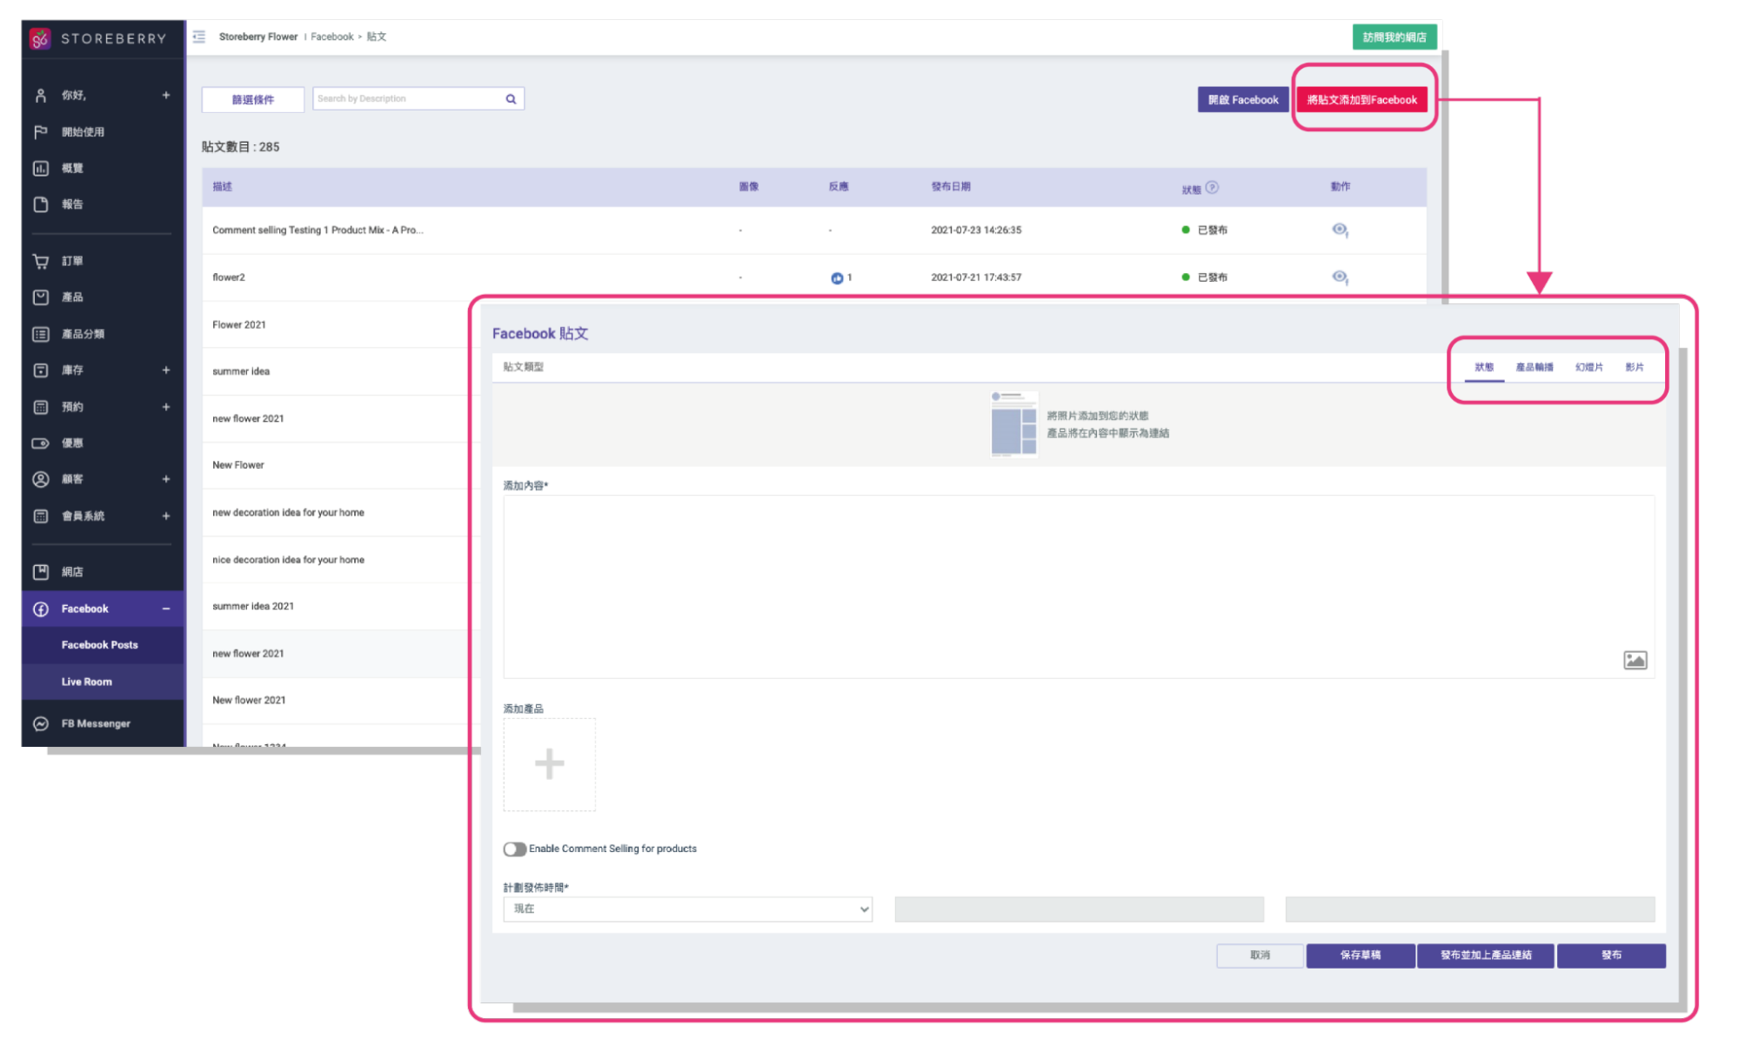Collapse the Facebook submenu minus
Screen dimensions: 1739x1039
(x=166, y=609)
